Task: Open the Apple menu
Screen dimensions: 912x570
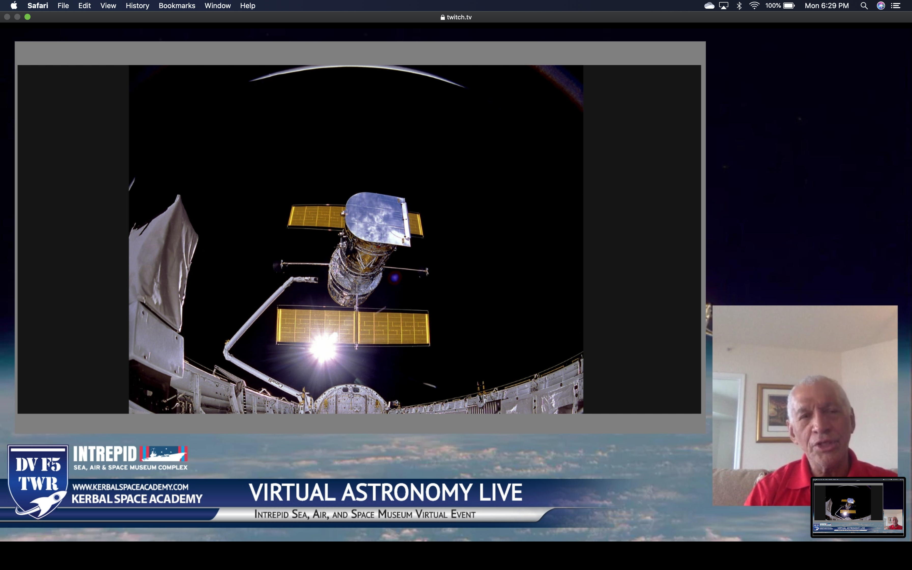Action: tap(14, 6)
